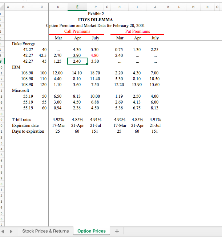The height and width of the screenshot is (237, 222).
Task: Select Microsoft Mar put premium 1.19
Action: click(119, 96)
